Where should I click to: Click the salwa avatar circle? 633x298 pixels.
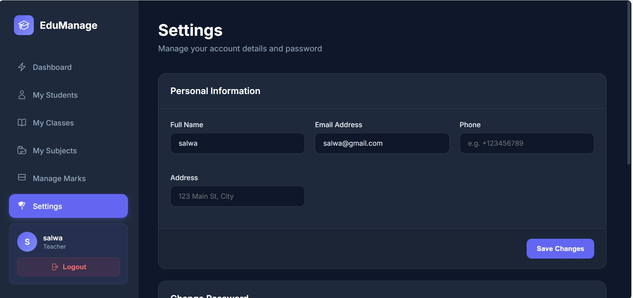(27, 242)
